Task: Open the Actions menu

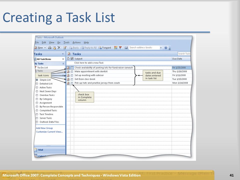Action: click(76, 42)
